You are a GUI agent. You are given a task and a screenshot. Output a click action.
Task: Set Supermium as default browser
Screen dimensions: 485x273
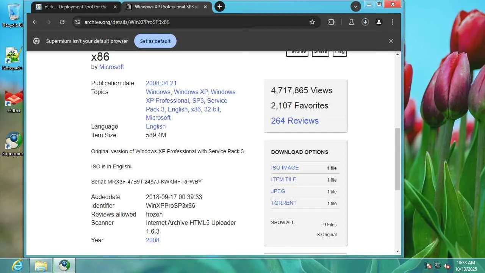point(155,41)
